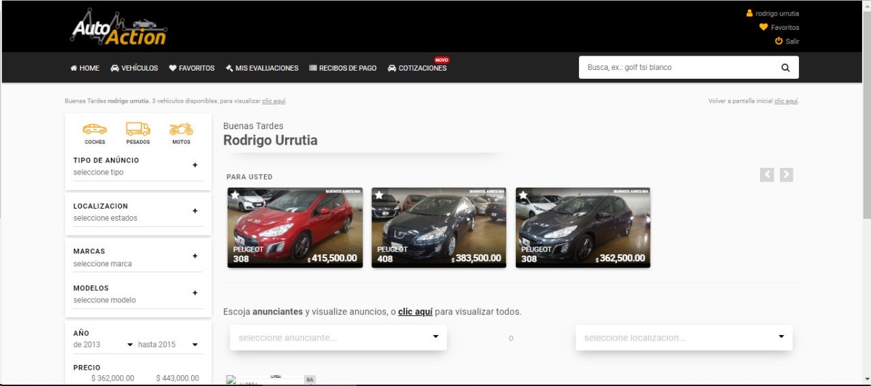Click 'clic aquí' to view all ads

click(x=415, y=312)
